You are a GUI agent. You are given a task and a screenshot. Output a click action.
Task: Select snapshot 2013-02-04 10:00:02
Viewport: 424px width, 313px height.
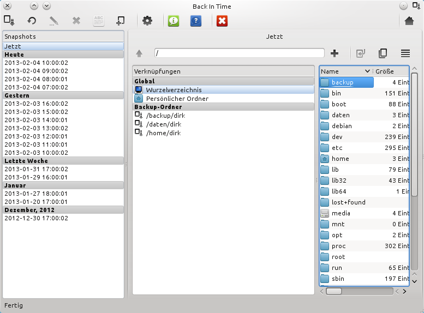36,63
